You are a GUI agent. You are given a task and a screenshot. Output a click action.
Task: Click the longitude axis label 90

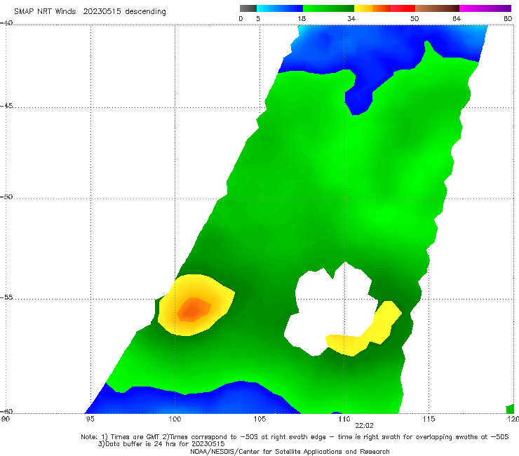pyautogui.click(x=6, y=420)
